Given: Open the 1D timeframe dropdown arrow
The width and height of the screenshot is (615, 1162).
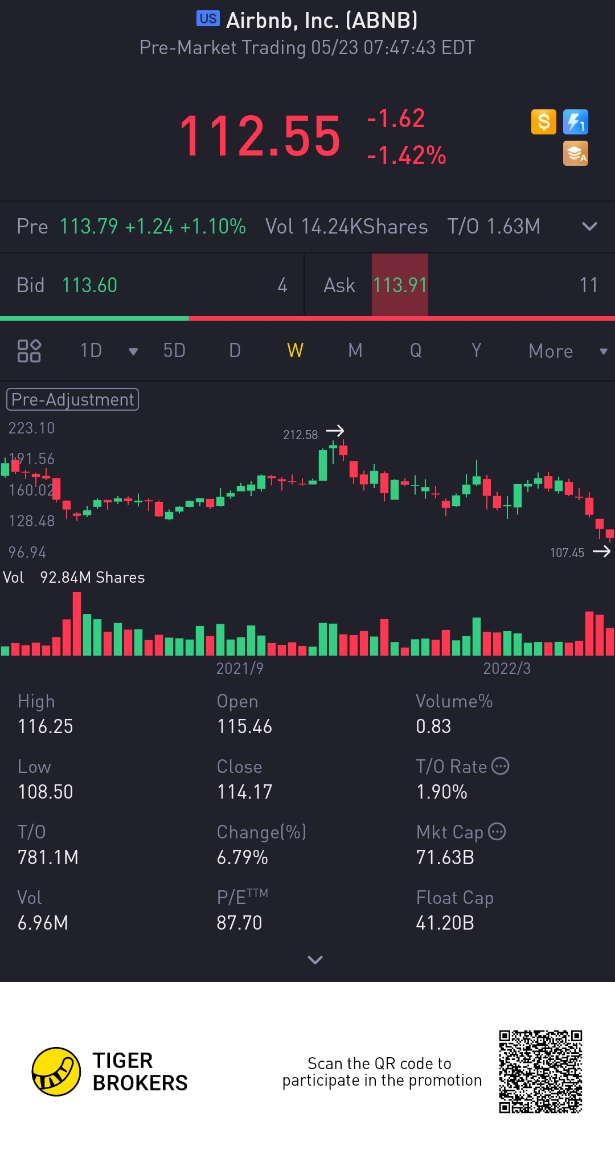Looking at the screenshot, I should point(133,351).
